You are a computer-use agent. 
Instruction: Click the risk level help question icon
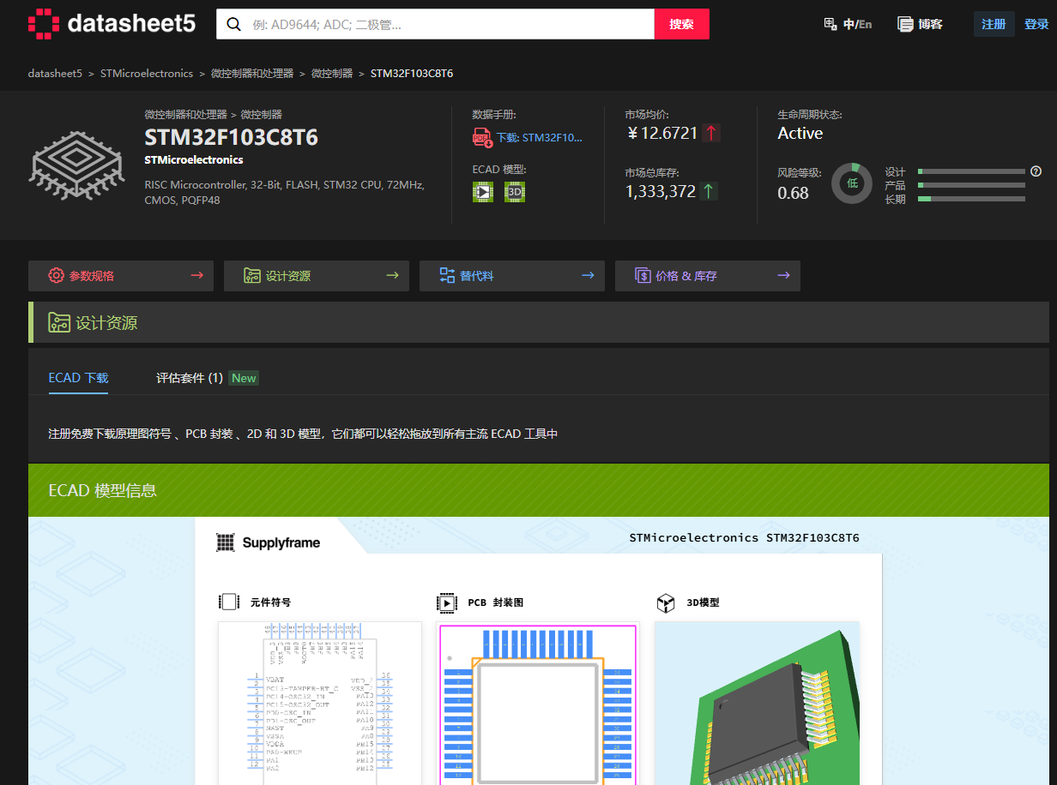tap(1036, 171)
